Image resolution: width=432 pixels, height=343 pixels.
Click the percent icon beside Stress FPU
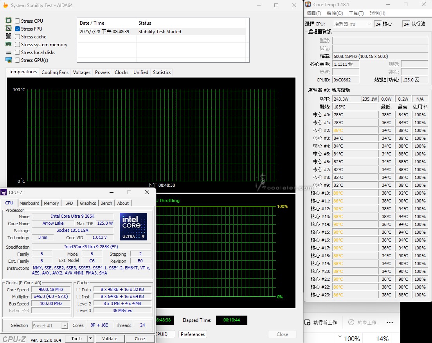point(9,29)
